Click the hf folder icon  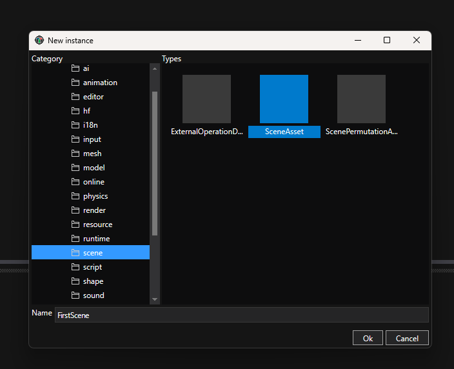75,111
